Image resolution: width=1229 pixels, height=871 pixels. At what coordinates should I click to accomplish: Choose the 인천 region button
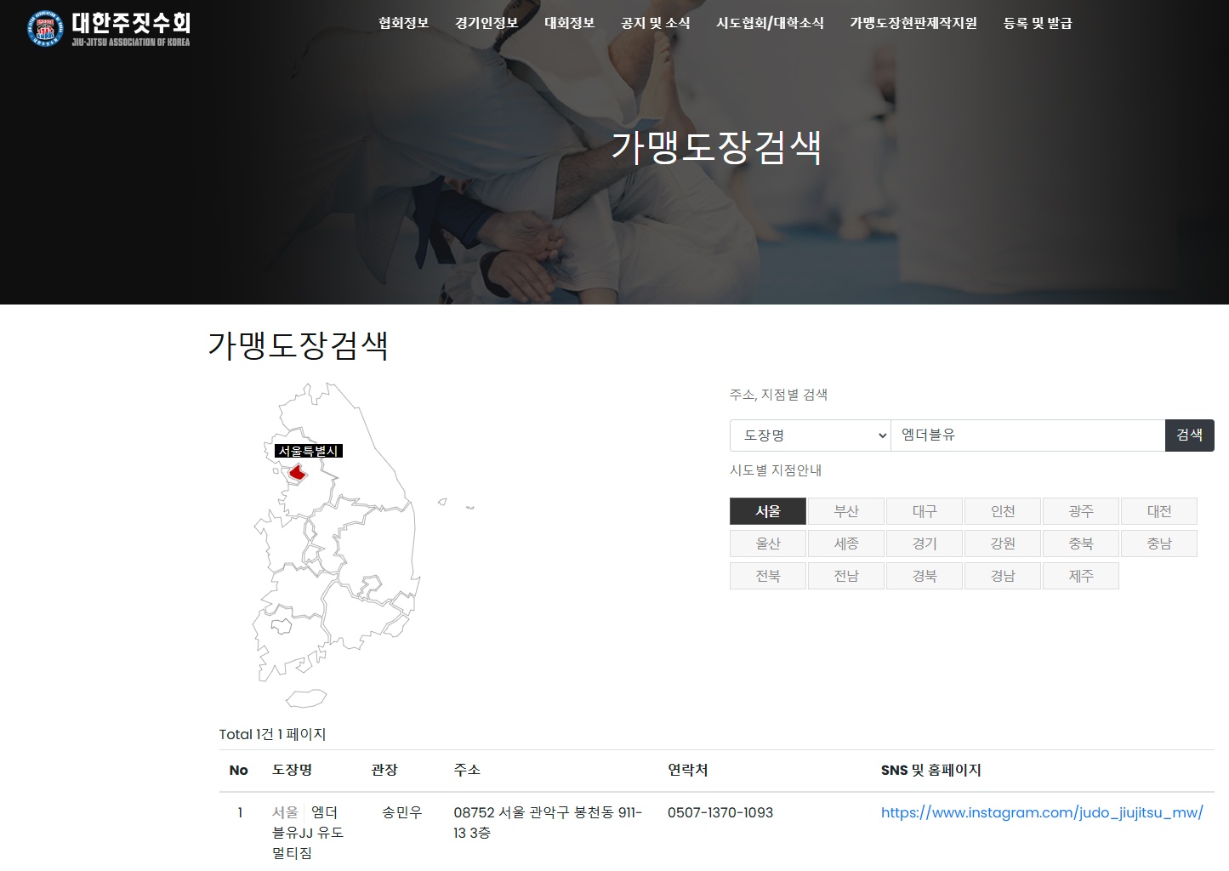click(1003, 511)
